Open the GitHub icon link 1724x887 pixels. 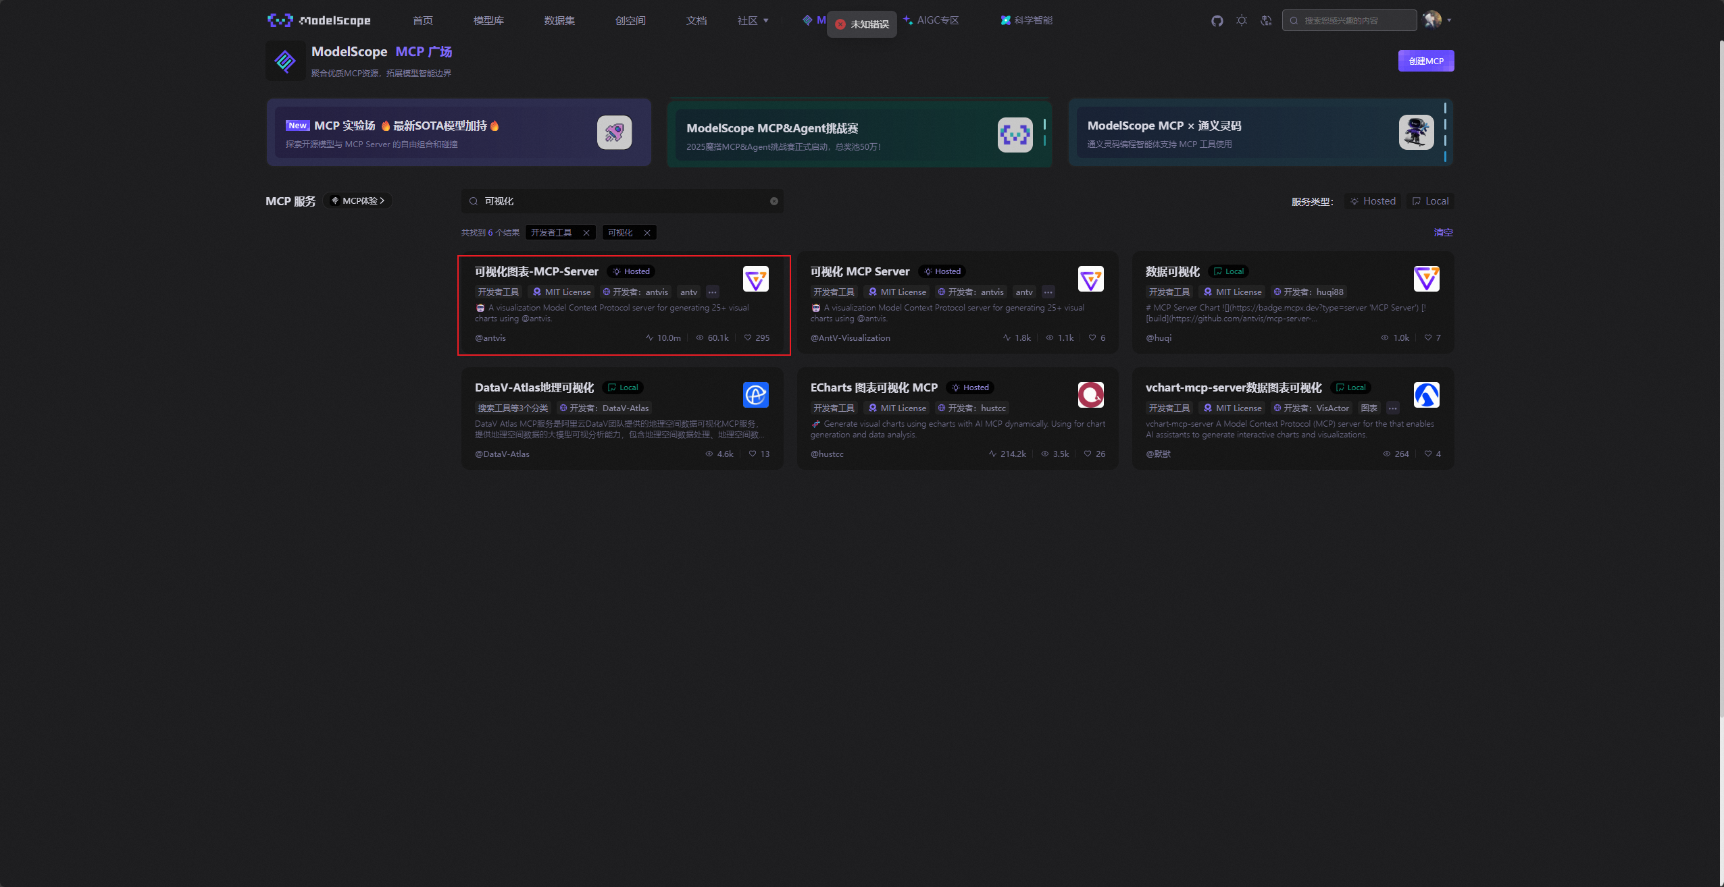1217,21
